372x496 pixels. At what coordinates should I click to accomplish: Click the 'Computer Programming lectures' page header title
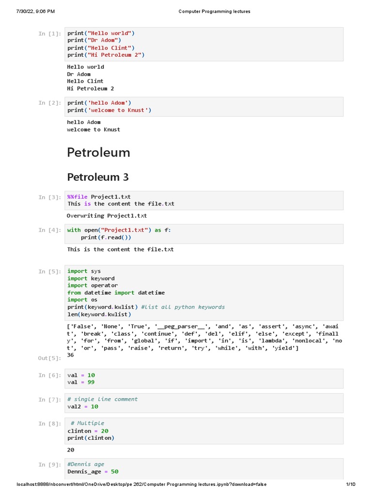pyautogui.click(x=215, y=11)
